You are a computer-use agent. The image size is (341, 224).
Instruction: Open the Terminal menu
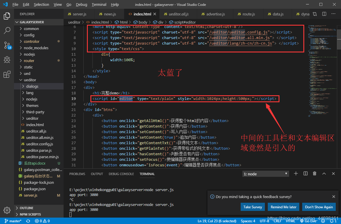[99, 4]
